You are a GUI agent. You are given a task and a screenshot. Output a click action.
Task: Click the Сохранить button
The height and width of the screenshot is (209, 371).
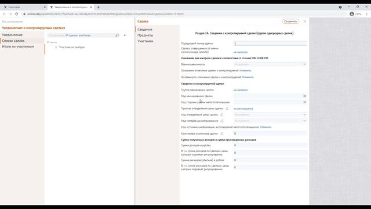[290, 21]
